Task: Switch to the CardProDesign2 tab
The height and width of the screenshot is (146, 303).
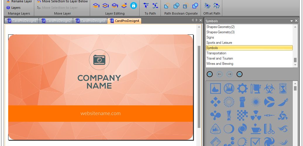Action: 56,21
